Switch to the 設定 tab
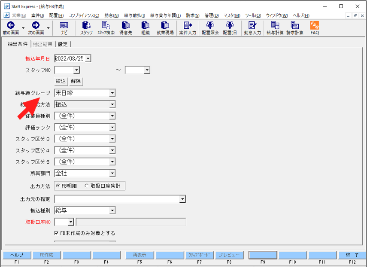367x268 pixels. tap(63, 44)
